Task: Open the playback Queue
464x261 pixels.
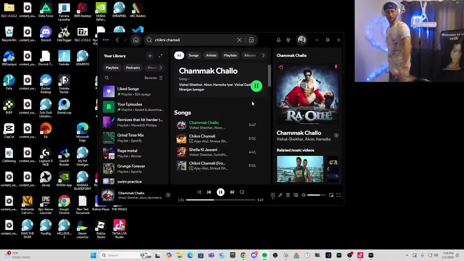Action: pos(288,195)
